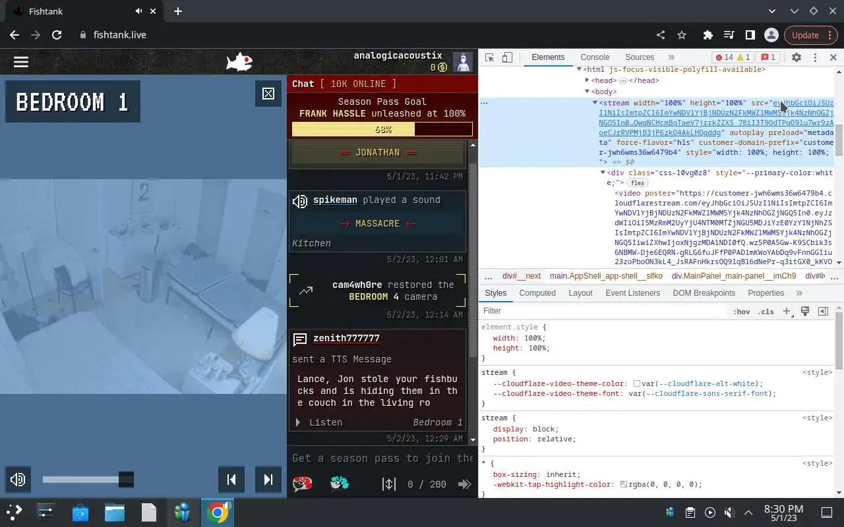Reload the fishtank.live page
The image size is (844, 527).
(57, 35)
